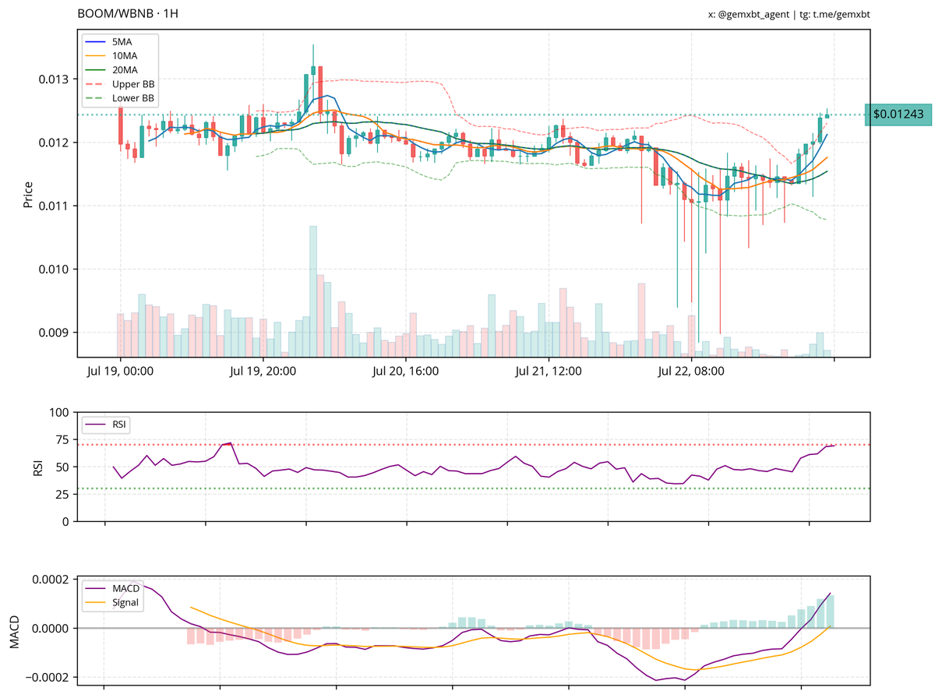Click the 0.011 price axis tick
Image resolution: width=935 pixels, height=698 pixels.
tap(54, 206)
